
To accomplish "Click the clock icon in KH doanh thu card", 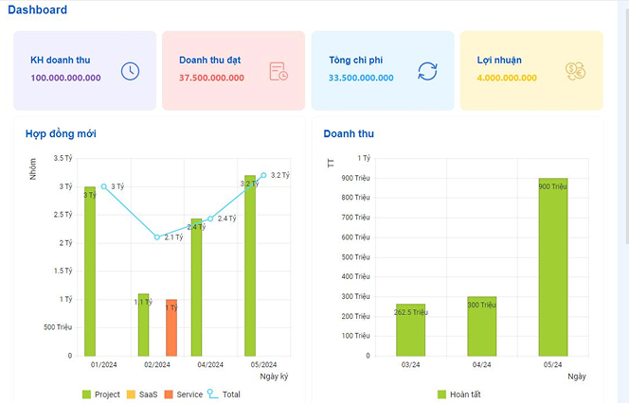I will (131, 71).
